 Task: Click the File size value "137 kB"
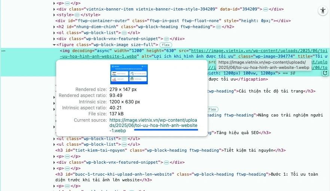click(116, 114)
